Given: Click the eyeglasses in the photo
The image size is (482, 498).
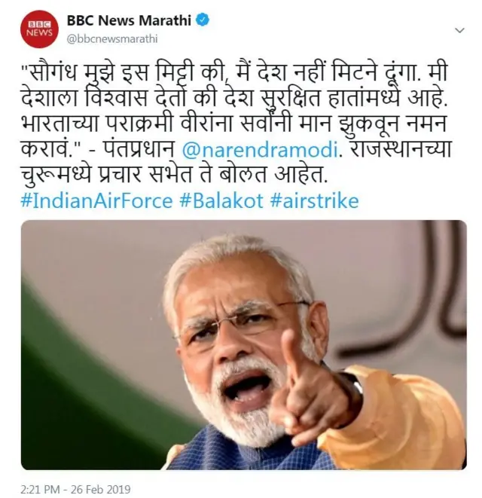Looking at the screenshot, I should [241, 321].
